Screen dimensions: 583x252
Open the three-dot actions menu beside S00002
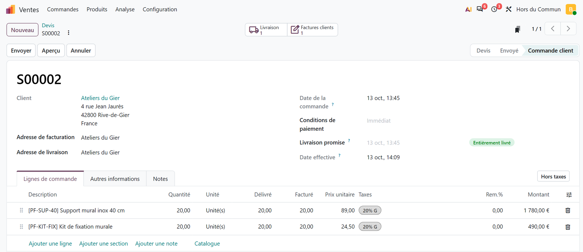[69, 33]
